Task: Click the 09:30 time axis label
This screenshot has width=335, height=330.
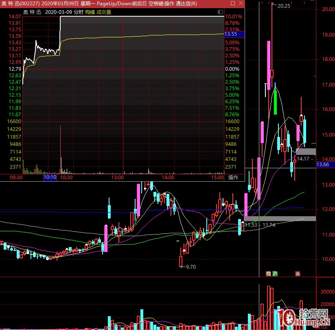Action: [x=16, y=178]
